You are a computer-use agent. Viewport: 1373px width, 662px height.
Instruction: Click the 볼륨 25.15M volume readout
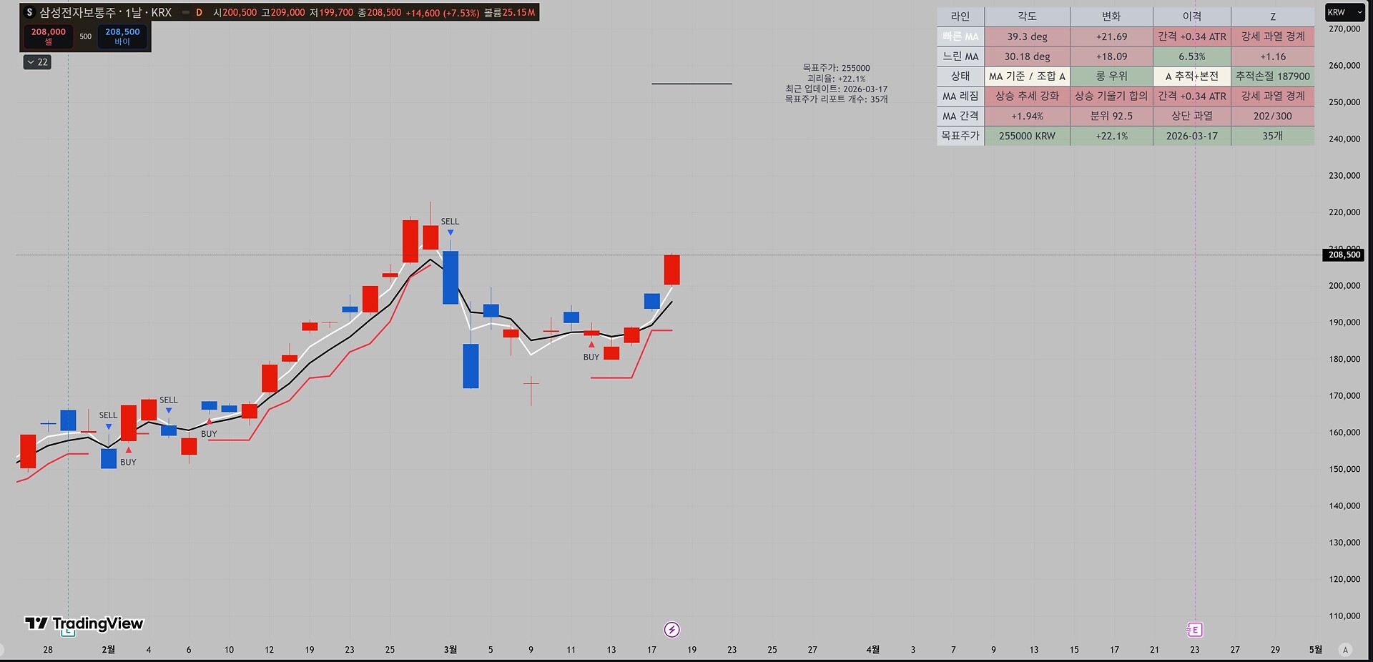tap(509, 13)
